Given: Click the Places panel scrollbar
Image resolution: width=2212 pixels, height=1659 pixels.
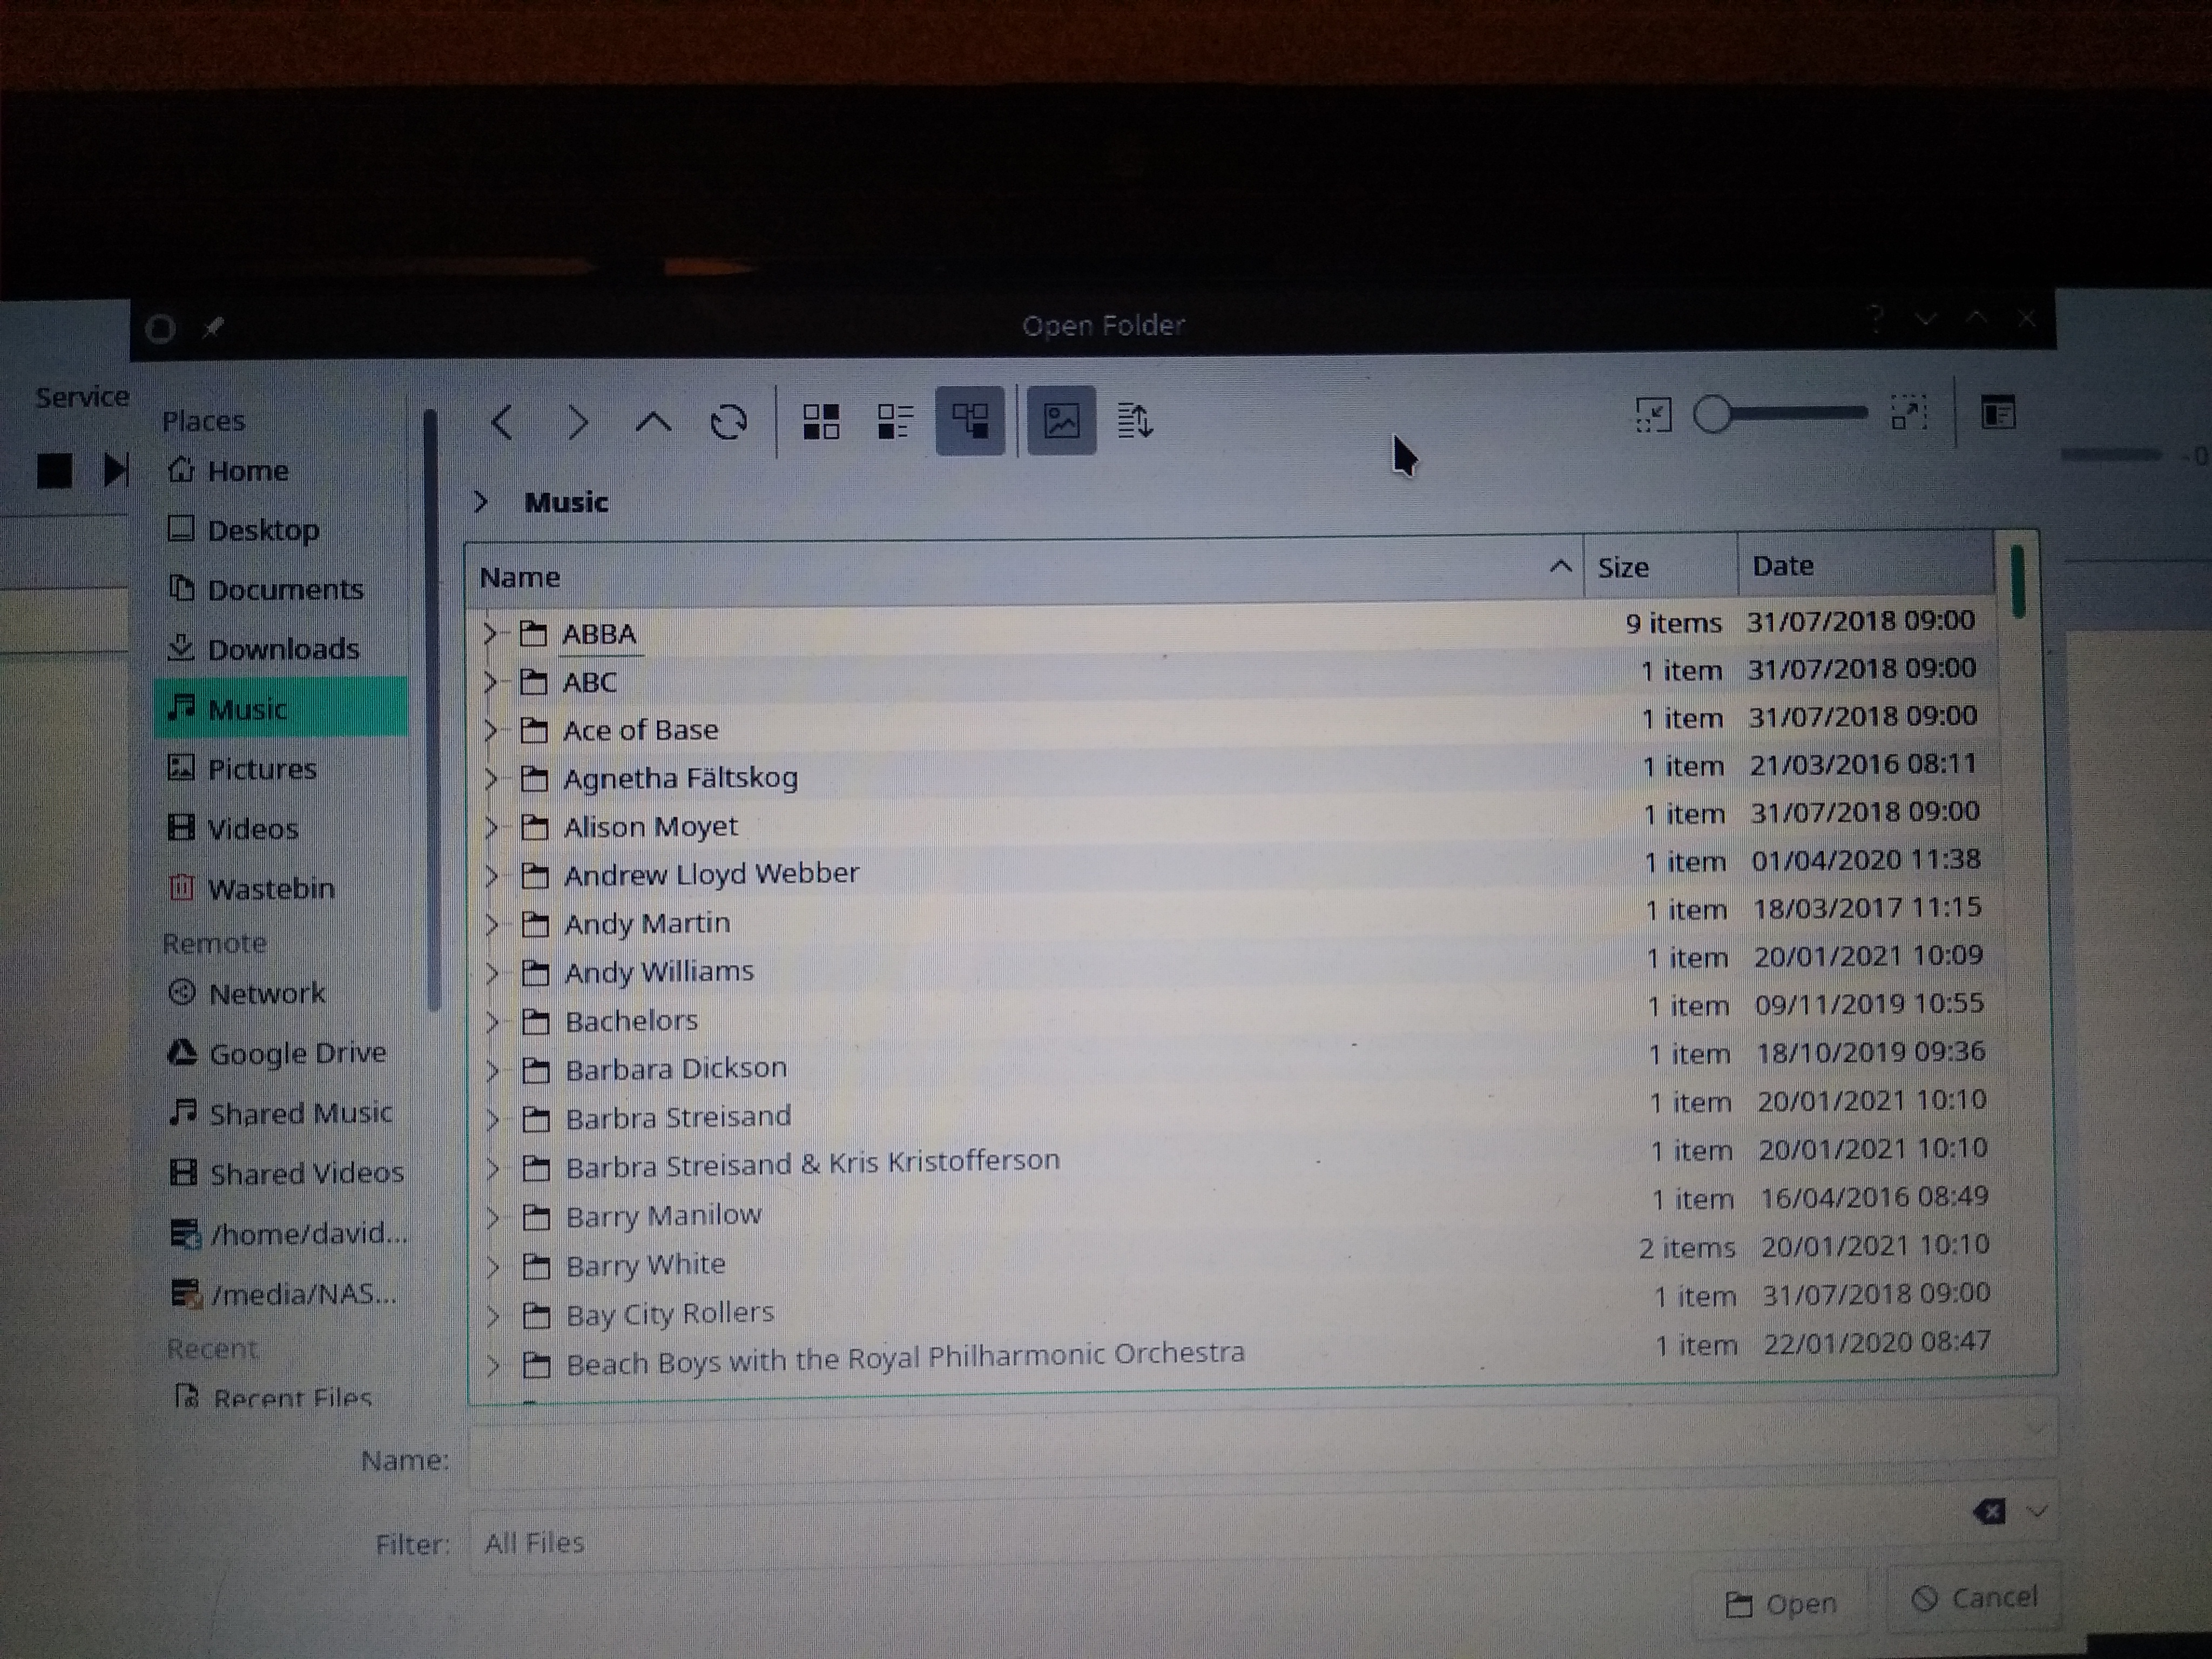Looking at the screenshot, I should click(x=431, y=710).
